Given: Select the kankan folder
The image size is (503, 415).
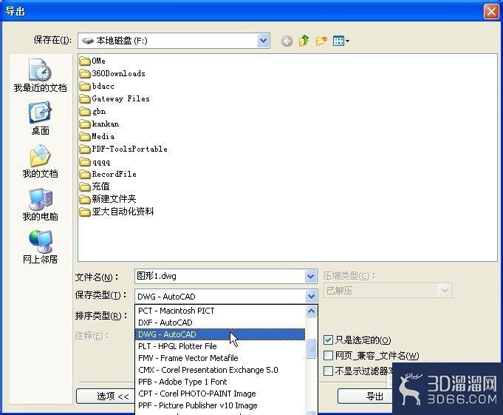Looking at the screenshot, I should (99, 124).
